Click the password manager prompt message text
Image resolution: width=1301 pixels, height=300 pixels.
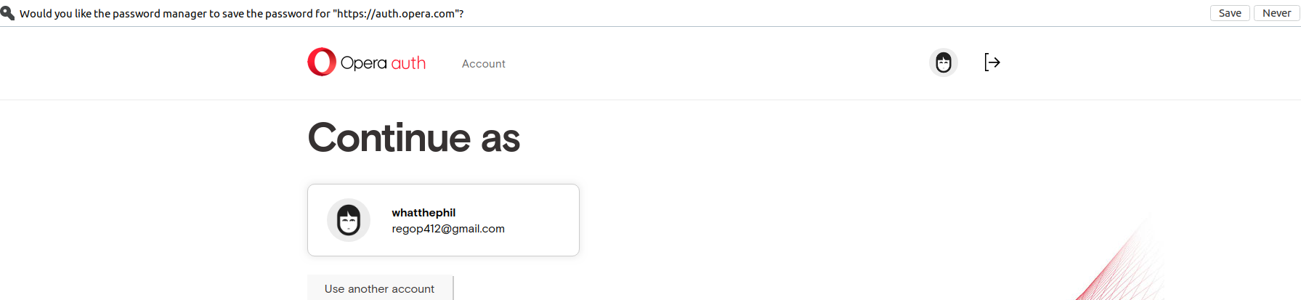point(242,13)
